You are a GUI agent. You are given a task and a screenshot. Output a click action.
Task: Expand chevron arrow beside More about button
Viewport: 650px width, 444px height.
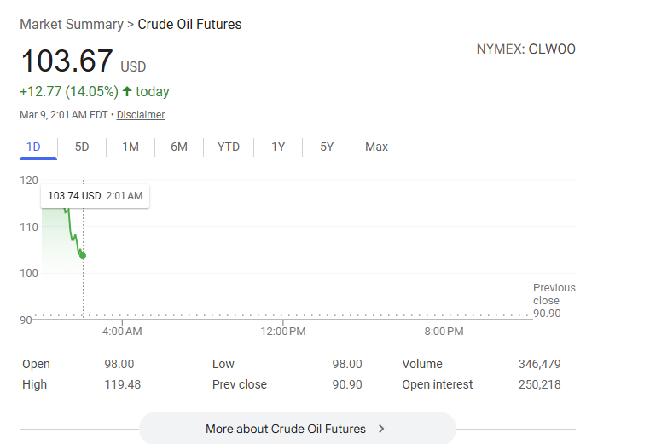point(381,429)
